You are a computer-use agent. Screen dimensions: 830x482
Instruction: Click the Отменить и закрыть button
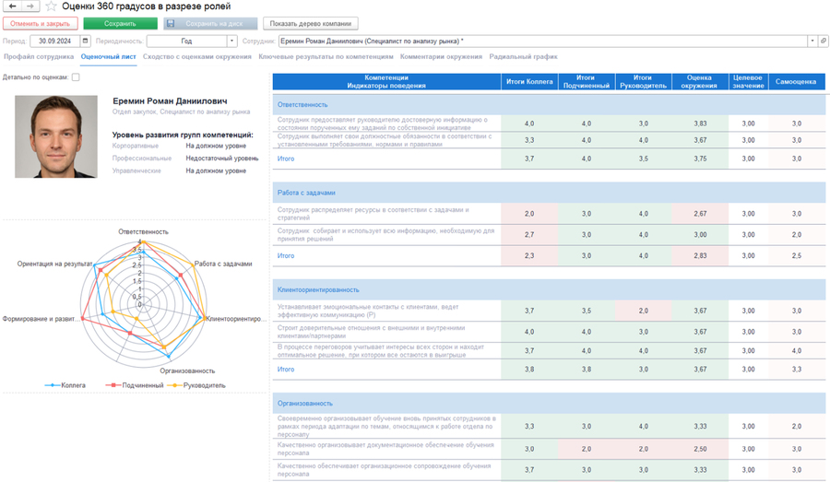41,24
